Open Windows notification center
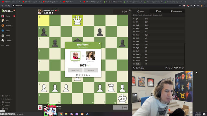 pyautogui.click(x=204, y=114)
